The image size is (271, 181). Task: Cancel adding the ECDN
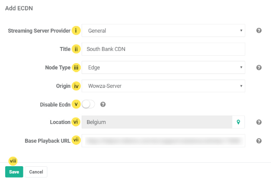[36, 172]
